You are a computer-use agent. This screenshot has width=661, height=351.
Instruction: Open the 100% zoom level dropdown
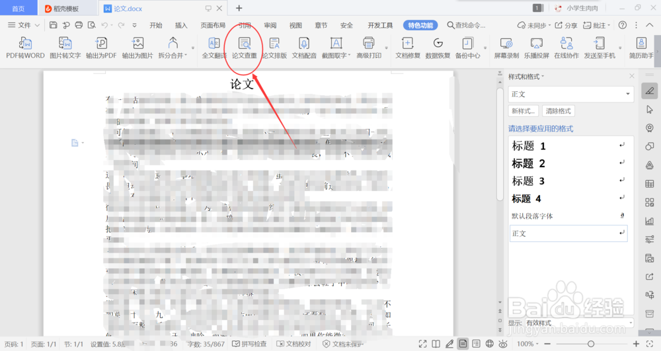(x=527, y=344)
